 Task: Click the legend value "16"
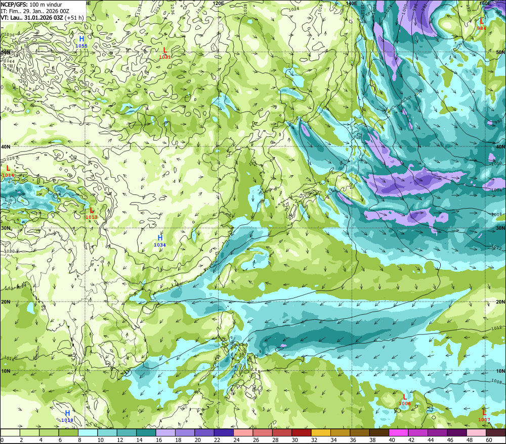click(x=159, y=440)
